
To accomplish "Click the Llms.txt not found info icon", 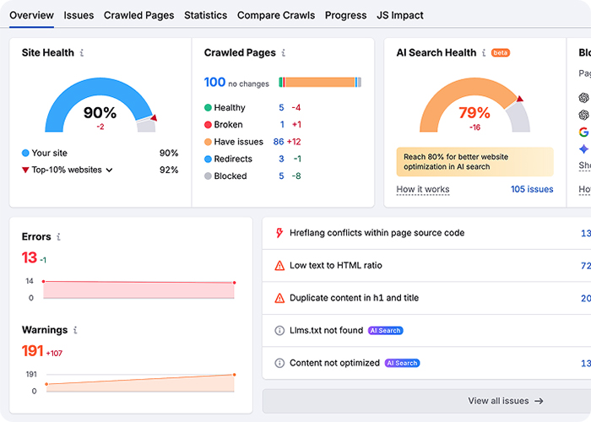I will tap(279, 331).
